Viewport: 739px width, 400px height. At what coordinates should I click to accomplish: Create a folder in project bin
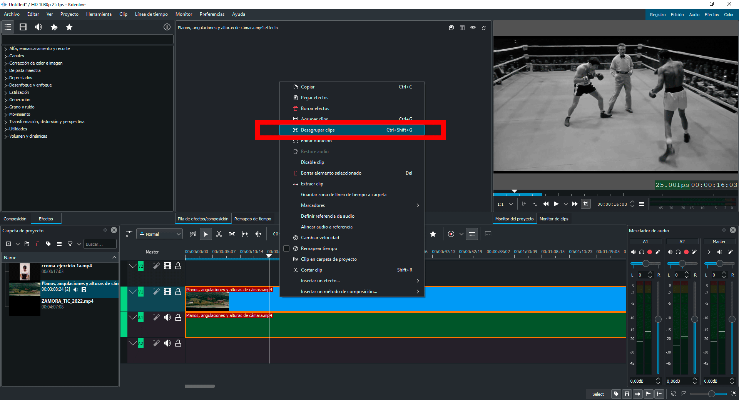(27, 244)
